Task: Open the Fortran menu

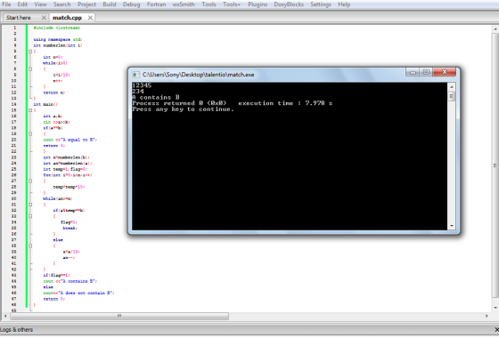Action: pyautogui.click(x=156, y=4)
